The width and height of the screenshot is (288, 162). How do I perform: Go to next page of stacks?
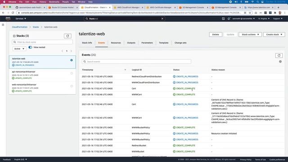71,51
